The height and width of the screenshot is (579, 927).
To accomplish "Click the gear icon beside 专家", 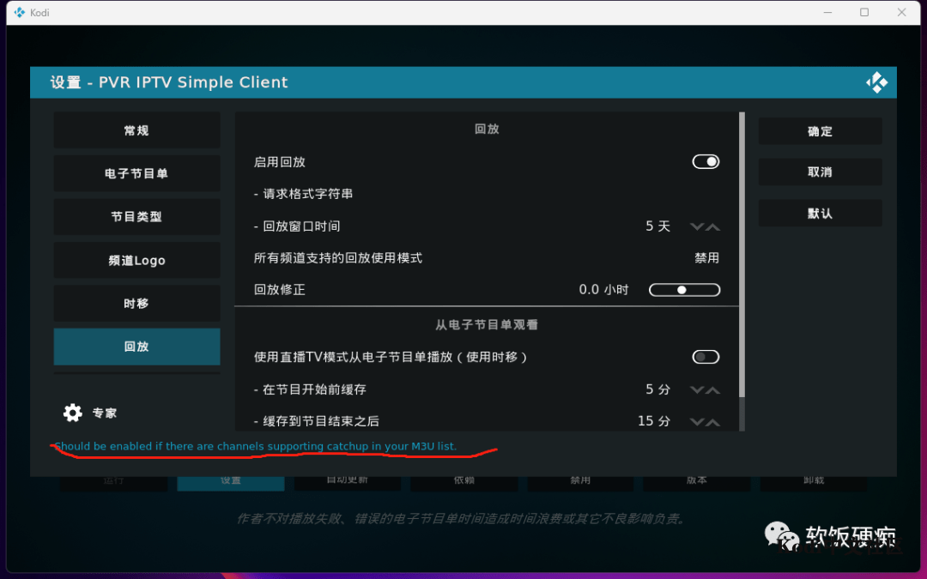I will 73,413.
